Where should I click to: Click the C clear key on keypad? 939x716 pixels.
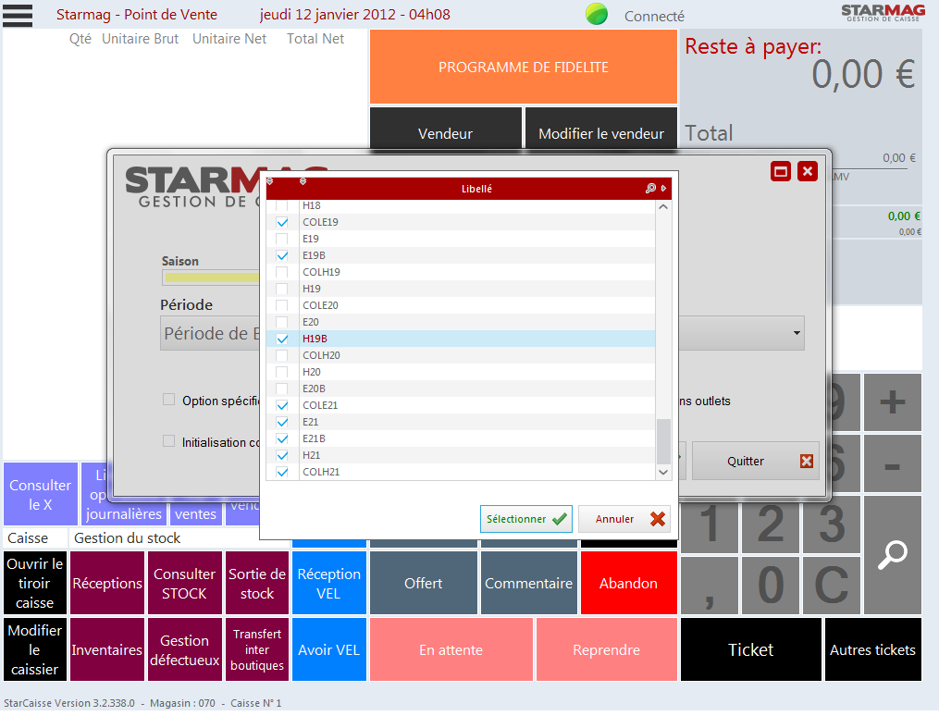(831, 585)
